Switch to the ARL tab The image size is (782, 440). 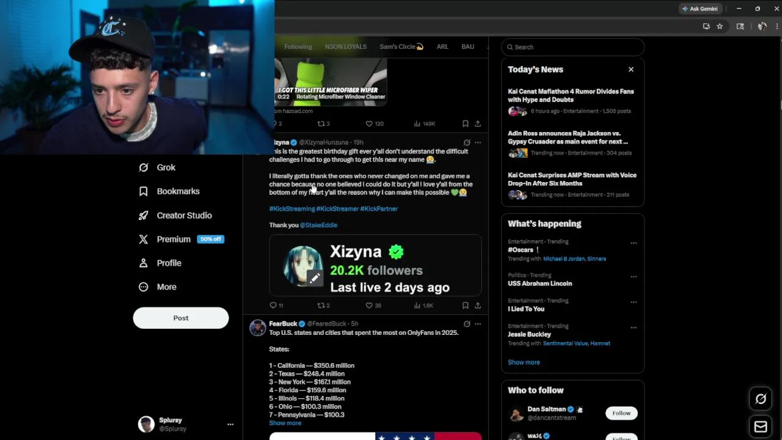pyautogui.click(x=442, y=46)
